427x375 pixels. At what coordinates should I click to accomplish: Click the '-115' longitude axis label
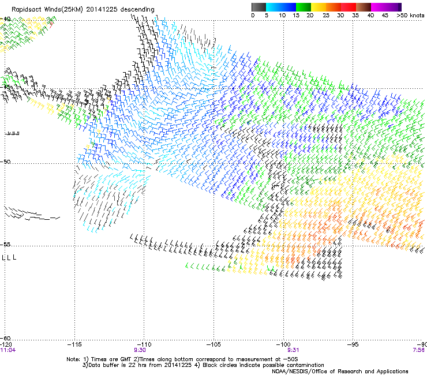point(74,344)
